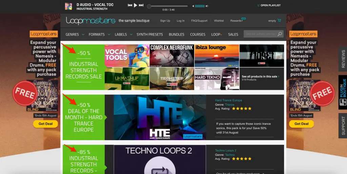Image resolution: width=347 pixels, height=174 pixels.
Task: Open the Vocal Tools pack thumbnail
Action: pyautogui.click(x=127, y=56)
